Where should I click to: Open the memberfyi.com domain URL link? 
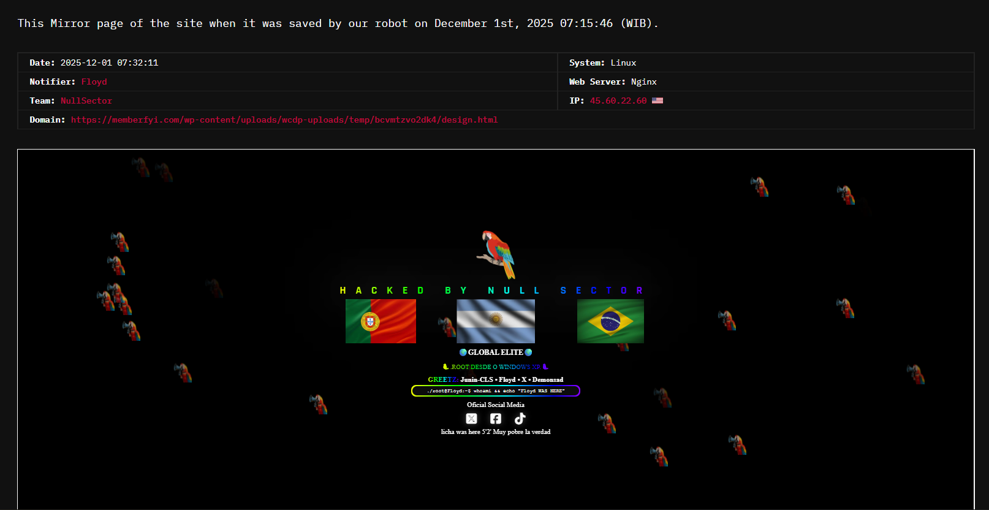tap(284, 120)
